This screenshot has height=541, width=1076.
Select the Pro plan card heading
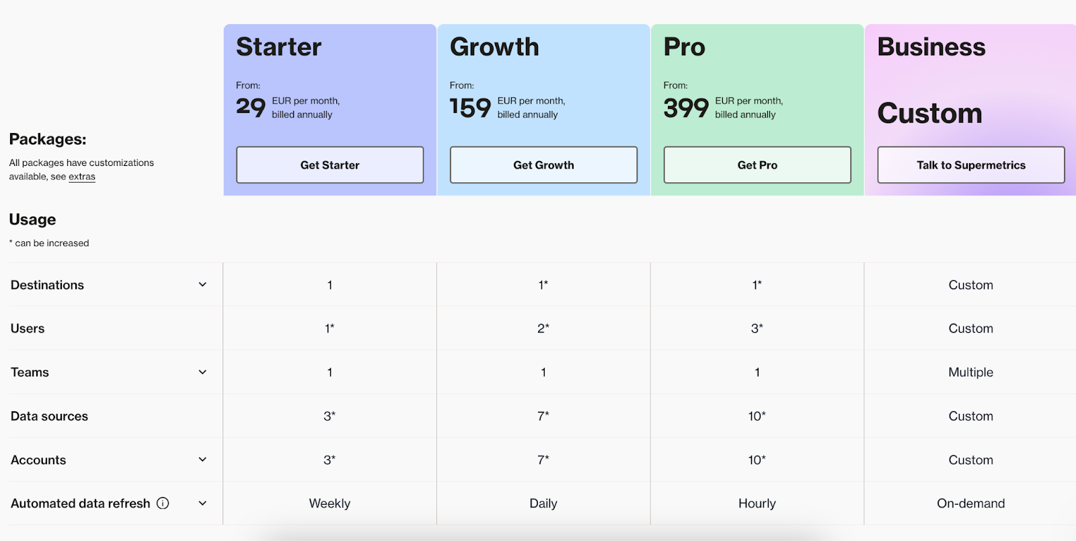click(x=684, y=47)
